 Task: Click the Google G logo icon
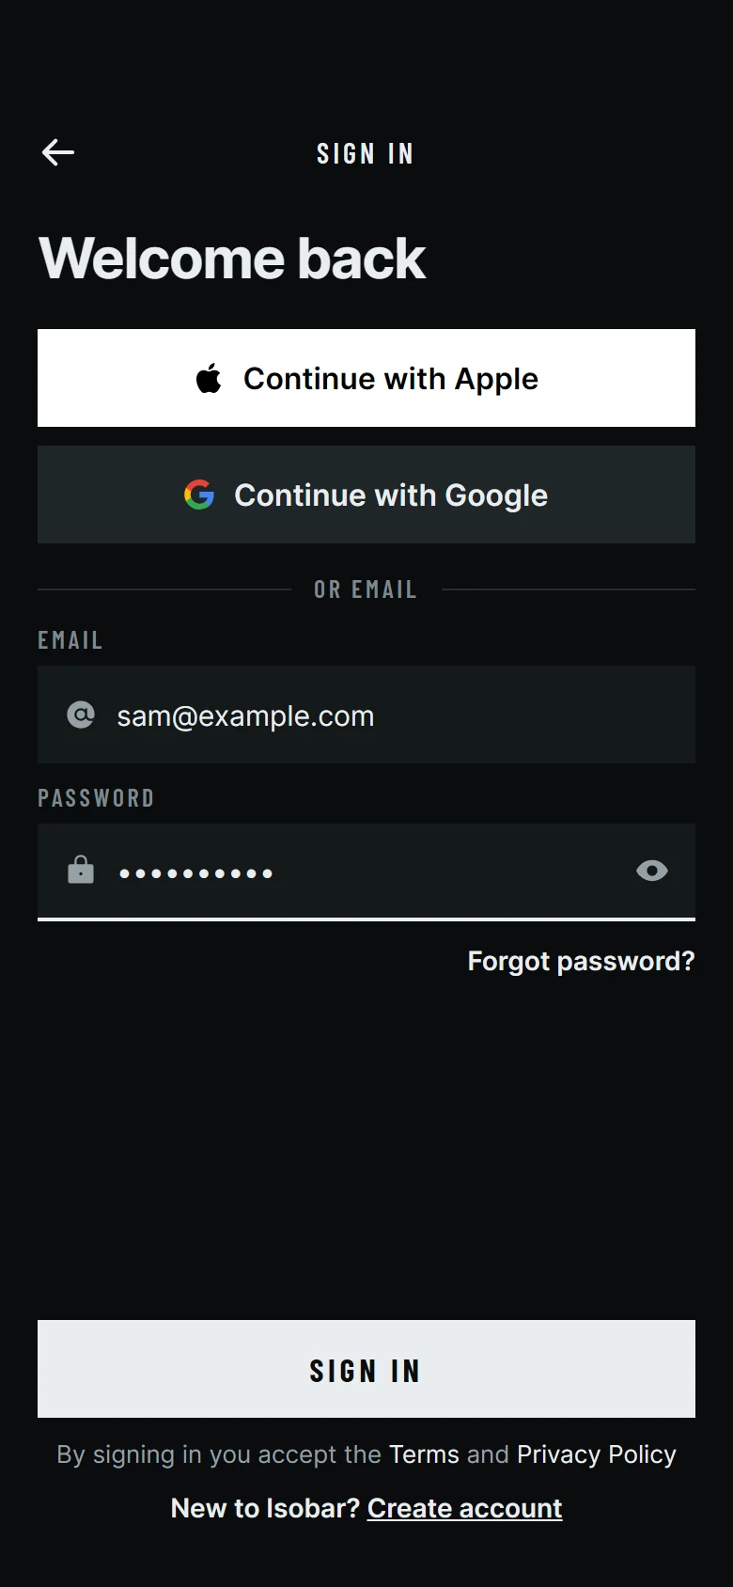pos(199,495)
